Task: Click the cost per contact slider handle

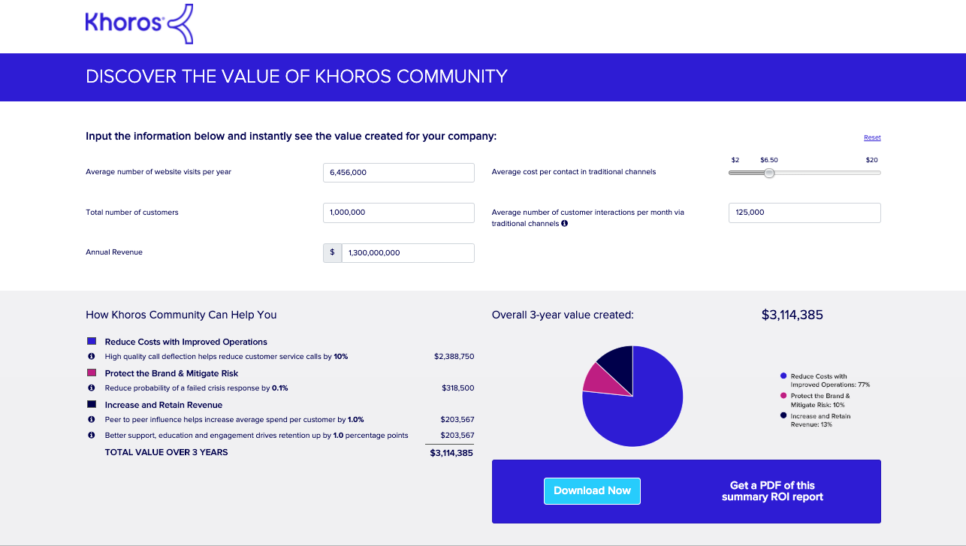Action: [768, 173]
